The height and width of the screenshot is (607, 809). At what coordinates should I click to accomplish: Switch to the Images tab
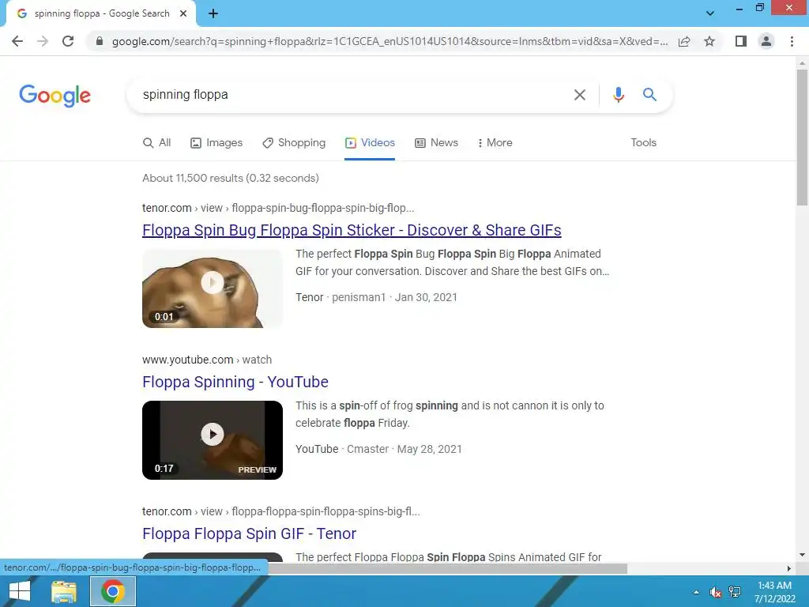pyautogui.click(x=216, y=143)
